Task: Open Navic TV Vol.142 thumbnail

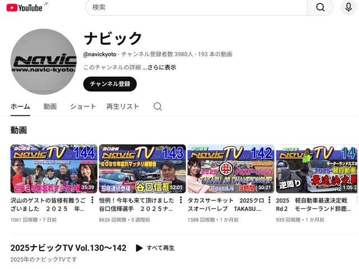Action: [231, 169]
